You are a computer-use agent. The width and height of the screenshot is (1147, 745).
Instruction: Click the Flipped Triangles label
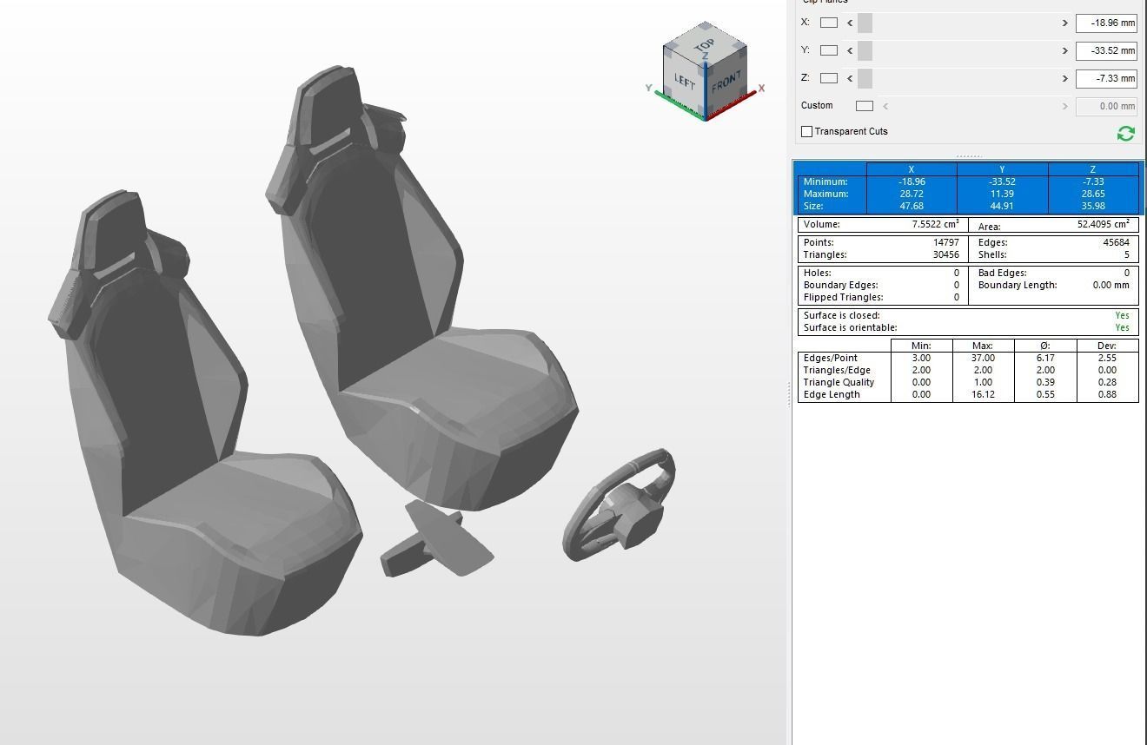[x=843, y=297]
